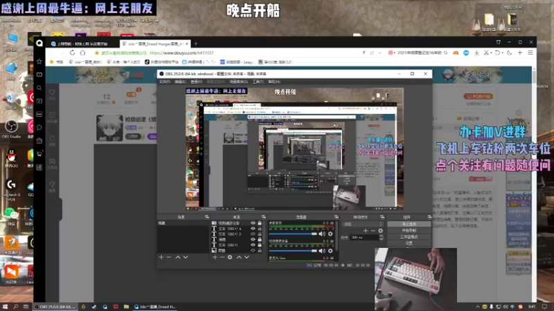Mute the second mixer channel speaker icon

click(322, 251)
